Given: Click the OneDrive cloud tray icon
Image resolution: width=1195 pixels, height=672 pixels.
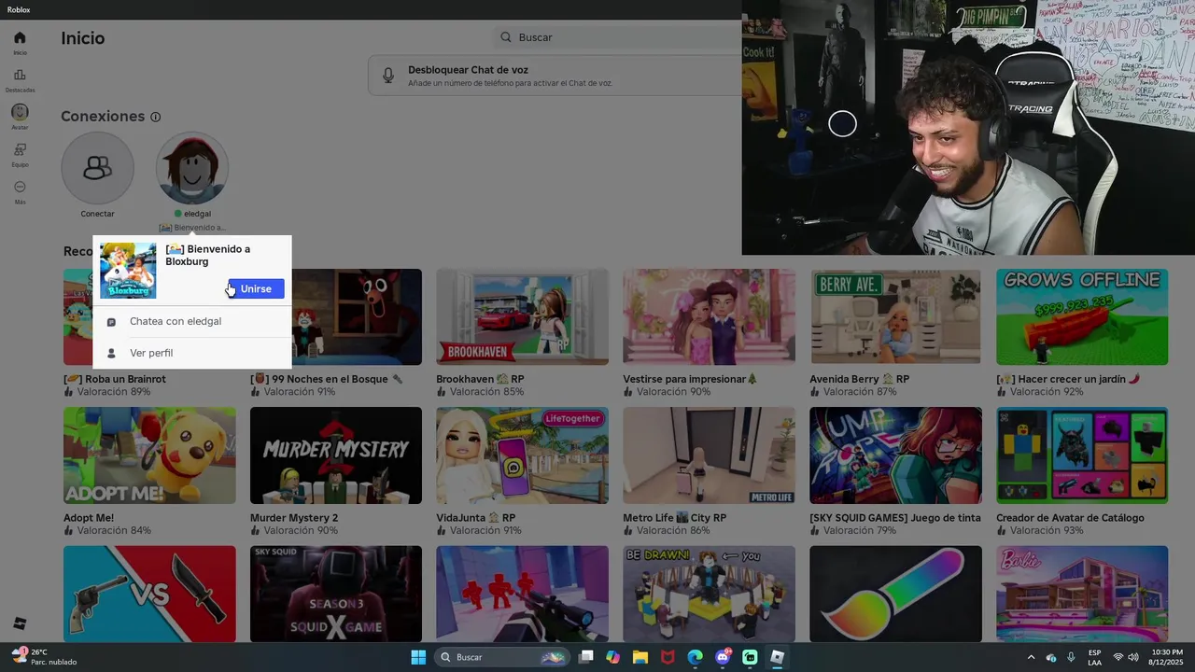Looking at the screenshot, I should [1051, 657].
